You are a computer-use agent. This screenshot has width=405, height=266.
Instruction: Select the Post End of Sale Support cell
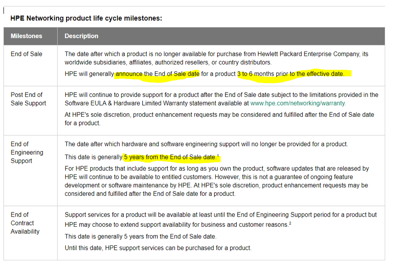point(28,99)
